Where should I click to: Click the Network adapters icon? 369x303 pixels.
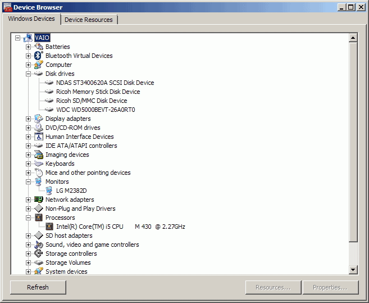pyautogui.click(x=39, y=200)
